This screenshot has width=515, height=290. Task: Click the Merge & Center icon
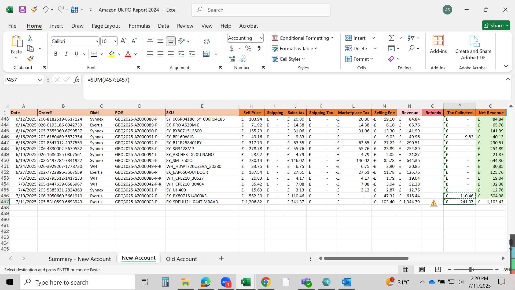coord(207,54)
